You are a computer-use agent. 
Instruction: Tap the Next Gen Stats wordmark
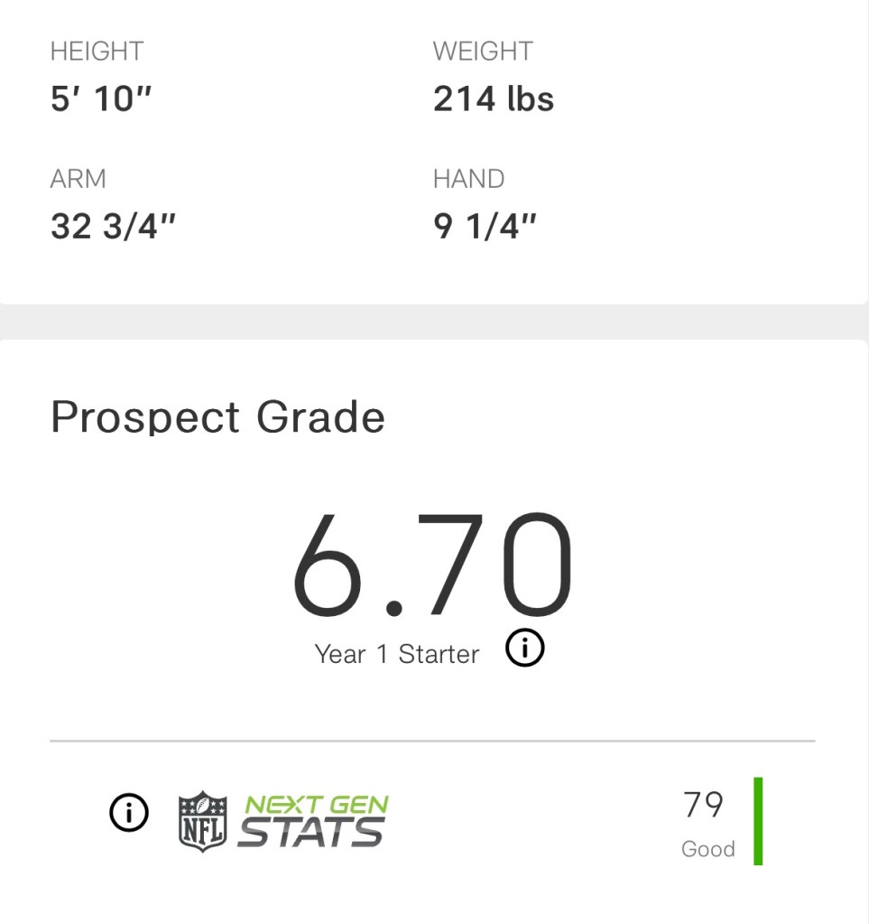(x=313, y=820)
